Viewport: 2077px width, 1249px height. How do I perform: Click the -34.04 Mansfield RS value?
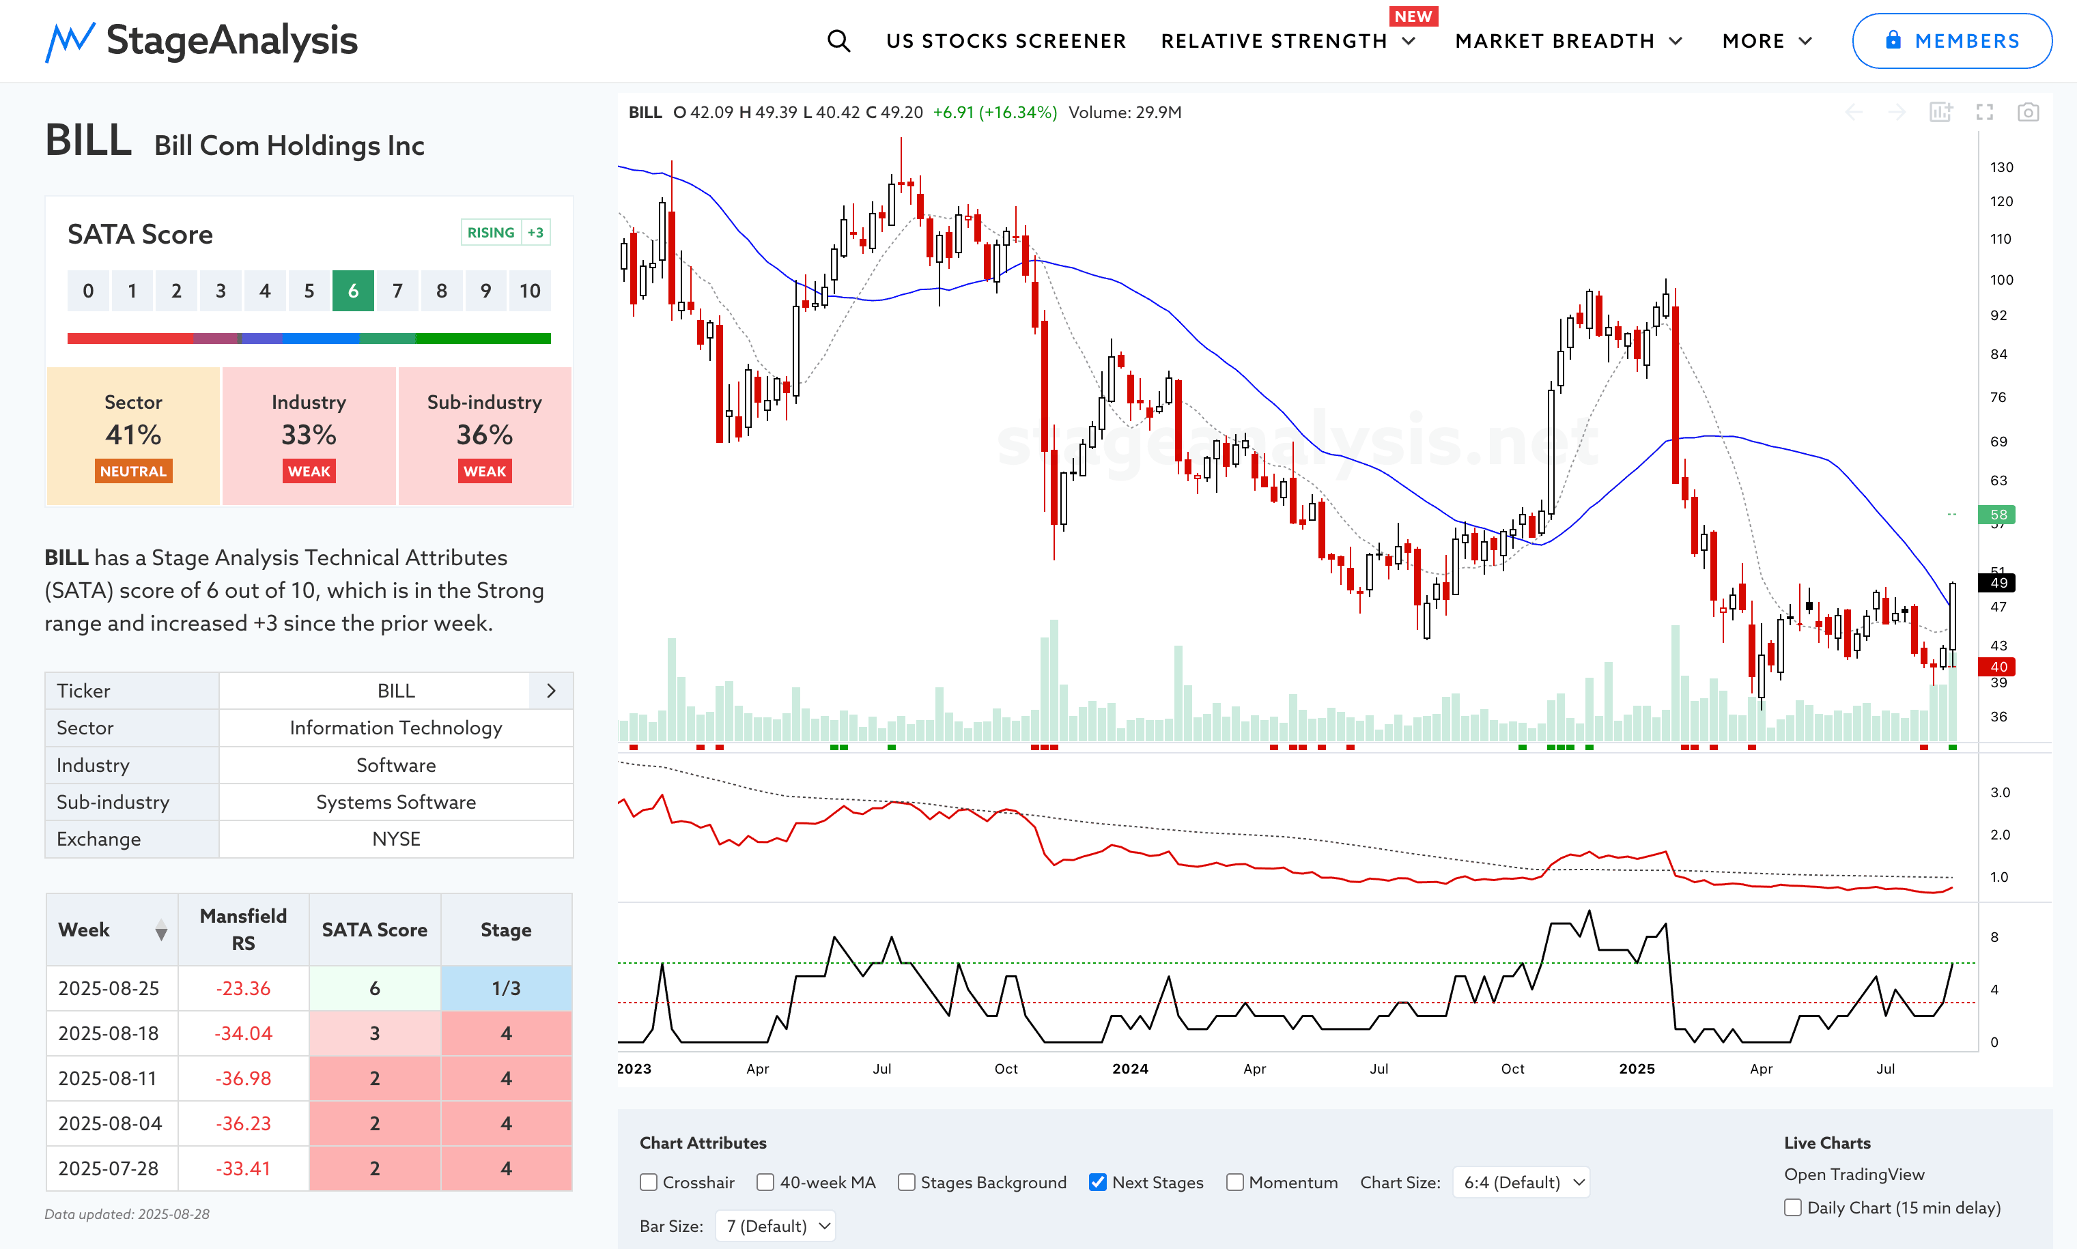(243, 1033)
